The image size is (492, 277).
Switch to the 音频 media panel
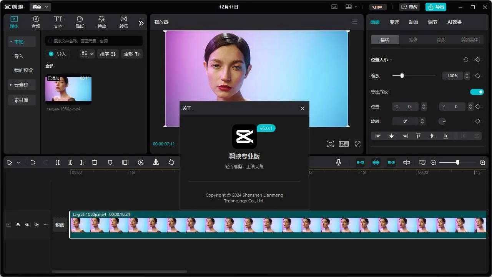[x=36, y=22]
